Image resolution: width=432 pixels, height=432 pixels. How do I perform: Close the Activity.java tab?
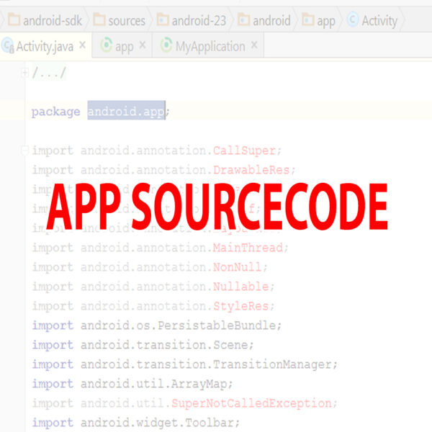point(84,46)
